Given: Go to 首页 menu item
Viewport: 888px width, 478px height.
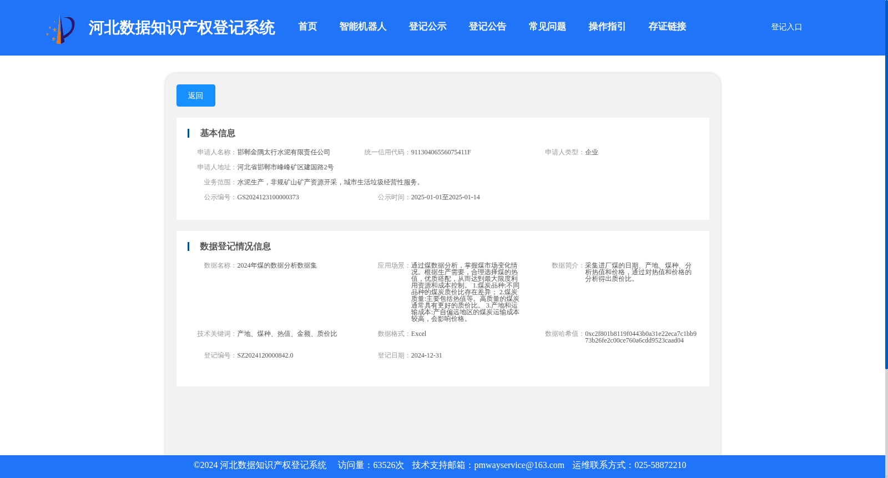Looking at the screenshot, I should [x=307, y=27].
